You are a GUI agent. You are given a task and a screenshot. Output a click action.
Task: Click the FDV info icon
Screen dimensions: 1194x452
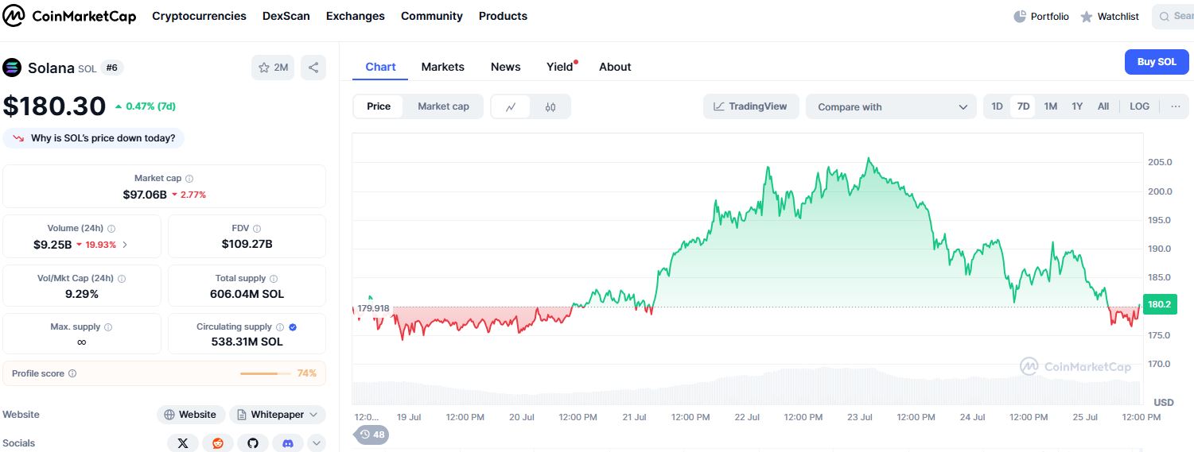[259, 229]
